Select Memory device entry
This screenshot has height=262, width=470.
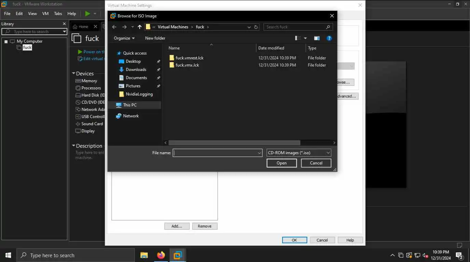click(86, 81)
